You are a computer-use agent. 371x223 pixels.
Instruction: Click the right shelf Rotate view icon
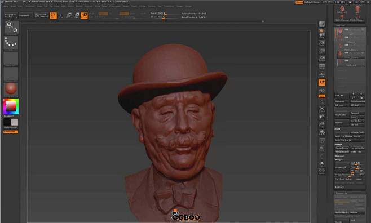click(322, 132)
